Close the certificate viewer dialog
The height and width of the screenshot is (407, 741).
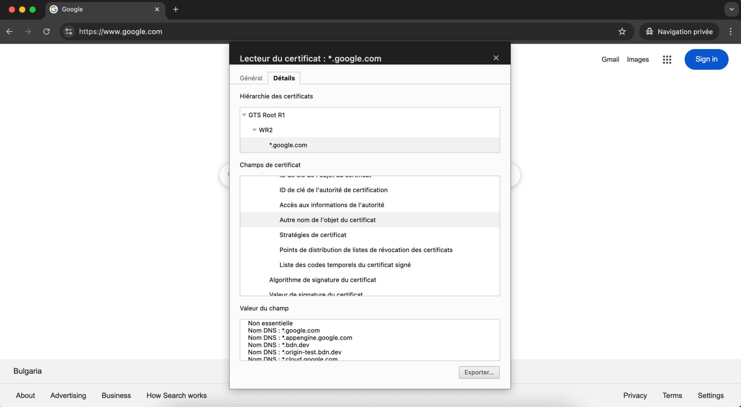pos(496,58)
